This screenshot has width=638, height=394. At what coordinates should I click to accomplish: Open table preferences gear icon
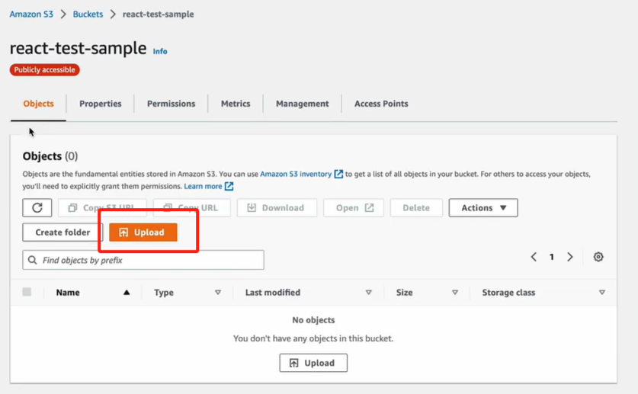(x=598, y=257)
